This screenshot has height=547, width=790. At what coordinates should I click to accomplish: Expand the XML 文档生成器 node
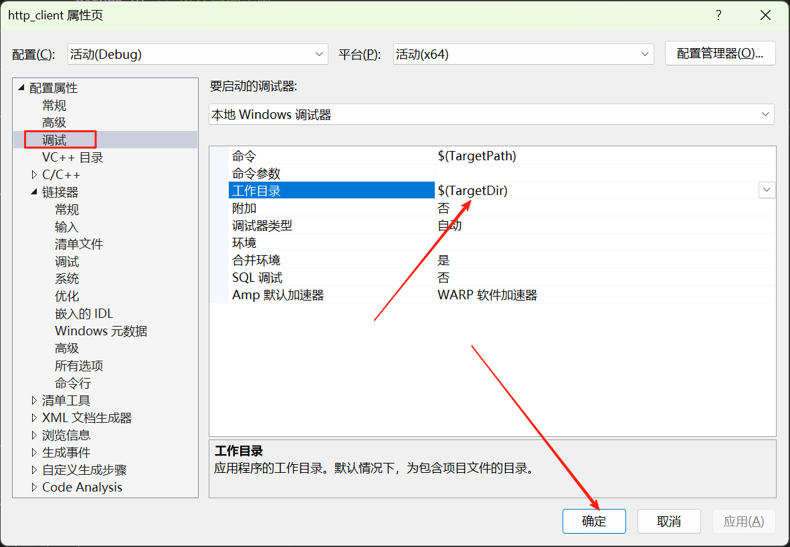pyautogui.click(x=34, y=417)
